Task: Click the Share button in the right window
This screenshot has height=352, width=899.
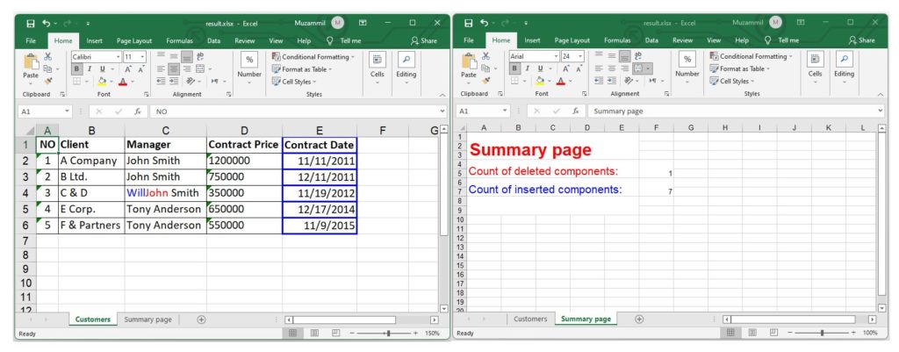Action: pos(861,40)
